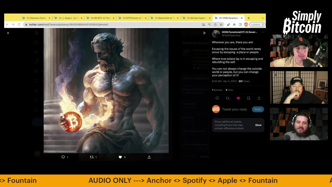The width and height of the screenshot is (332, 187).
Task: Switch to the Giacomo Puritan tab
Action: pyautogui.click(x=36, y=18)
